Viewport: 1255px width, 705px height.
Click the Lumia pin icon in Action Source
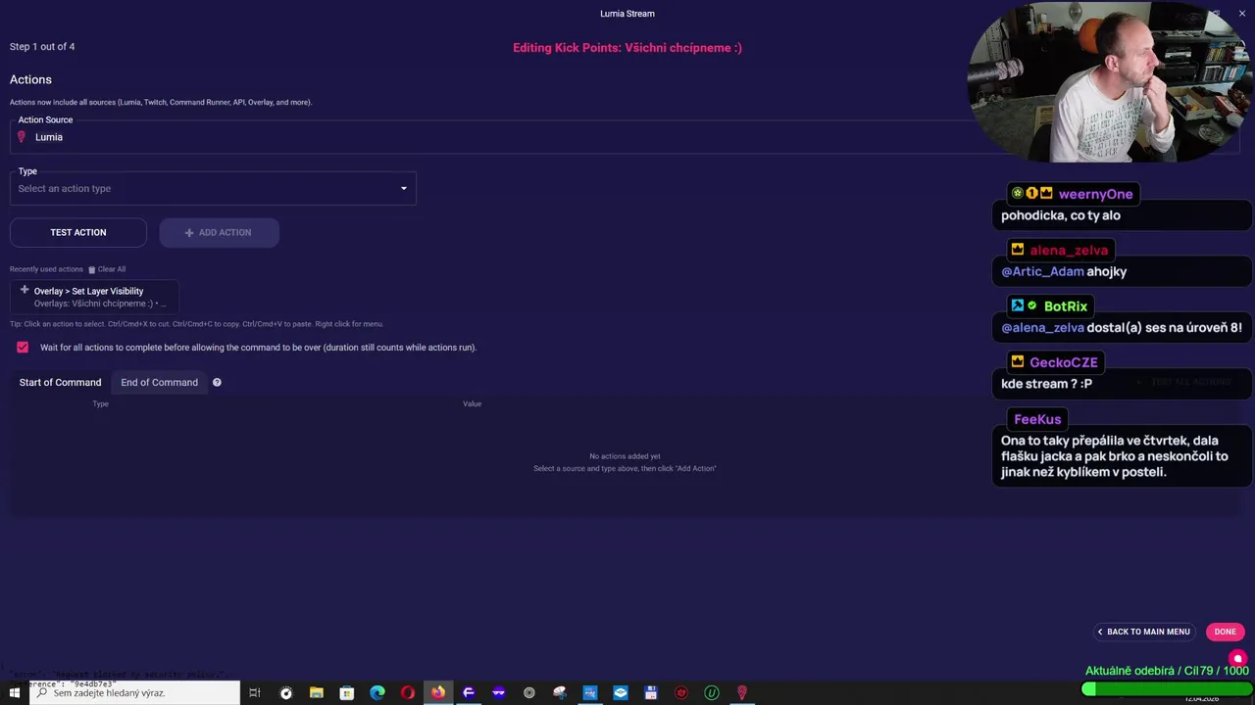(x=22, y=137)
